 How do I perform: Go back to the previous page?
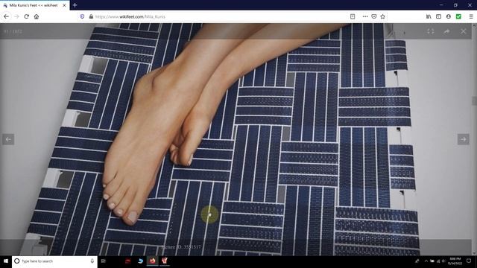pyautogui.click(x=6, y=16)
